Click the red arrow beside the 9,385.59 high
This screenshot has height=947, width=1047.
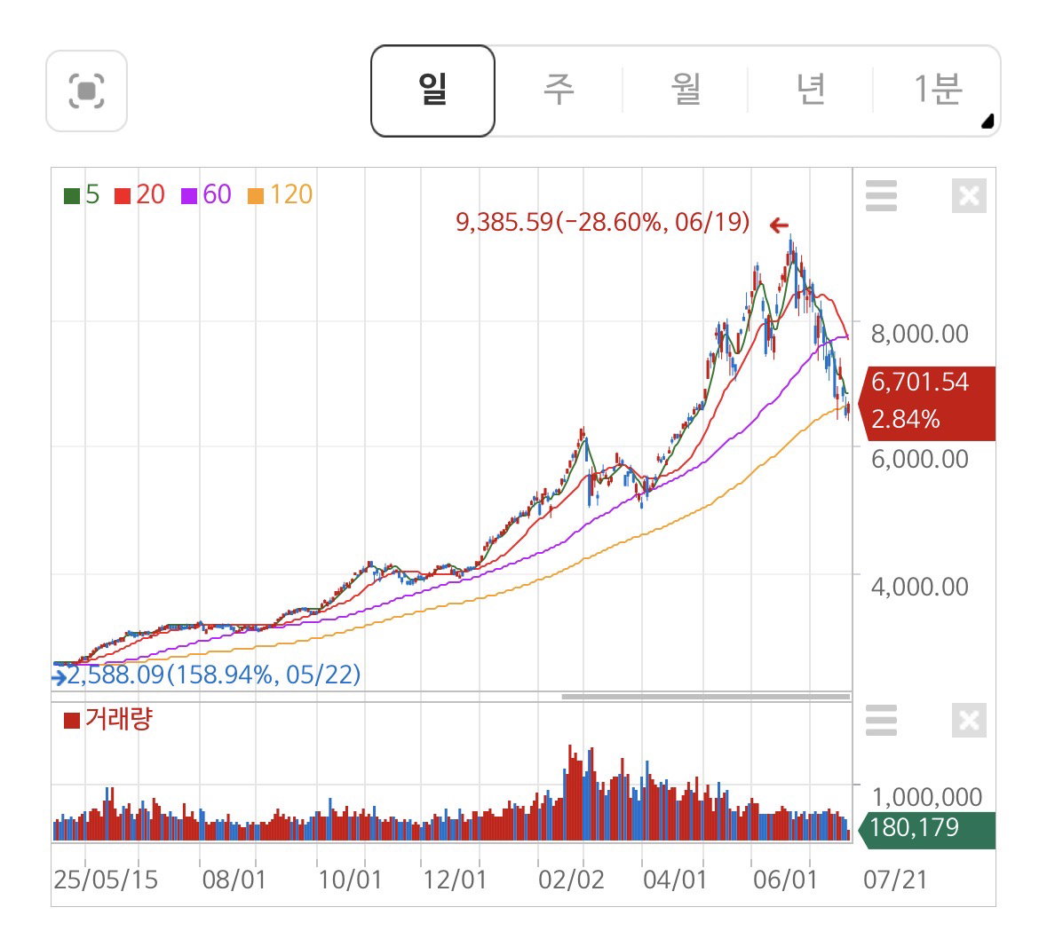[x=779, y=225]
